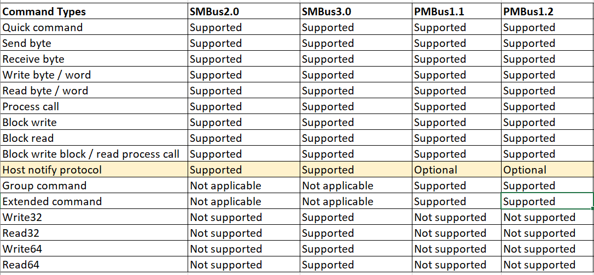This screenshot has width=594, height=275.
Task: Select the SMBus3.0 header cell
Action: [x=356, y=11]
